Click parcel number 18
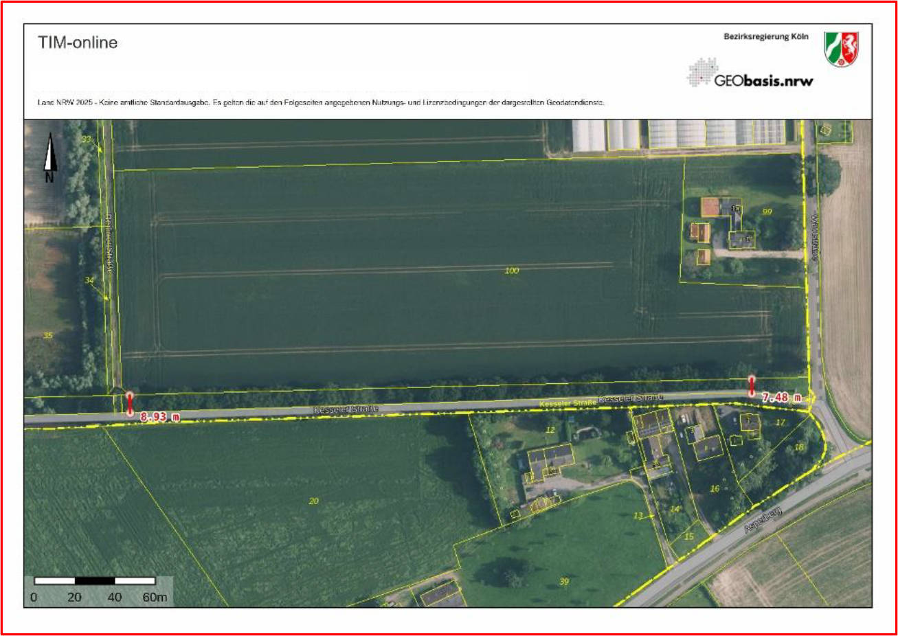 pos(798,446)
